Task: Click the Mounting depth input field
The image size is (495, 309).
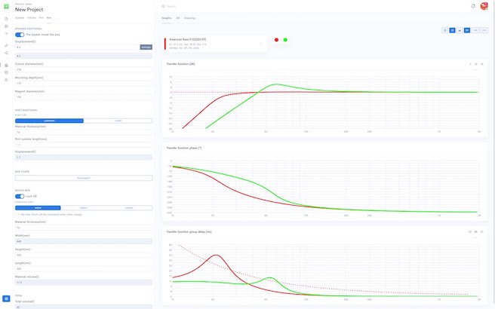Action: click(84, 84)
